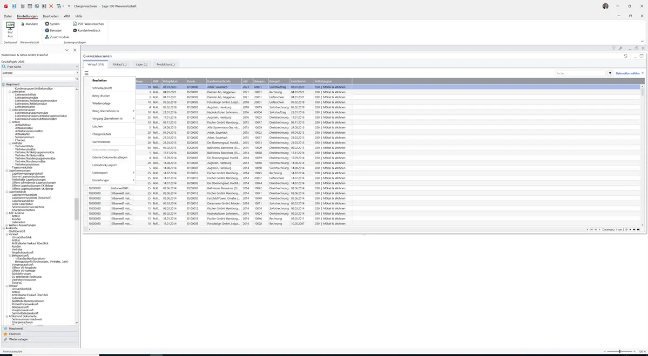Open Tagesumsatzliste in the navigation tree
Screen dimensions: 648x356
tap(22, 167)
